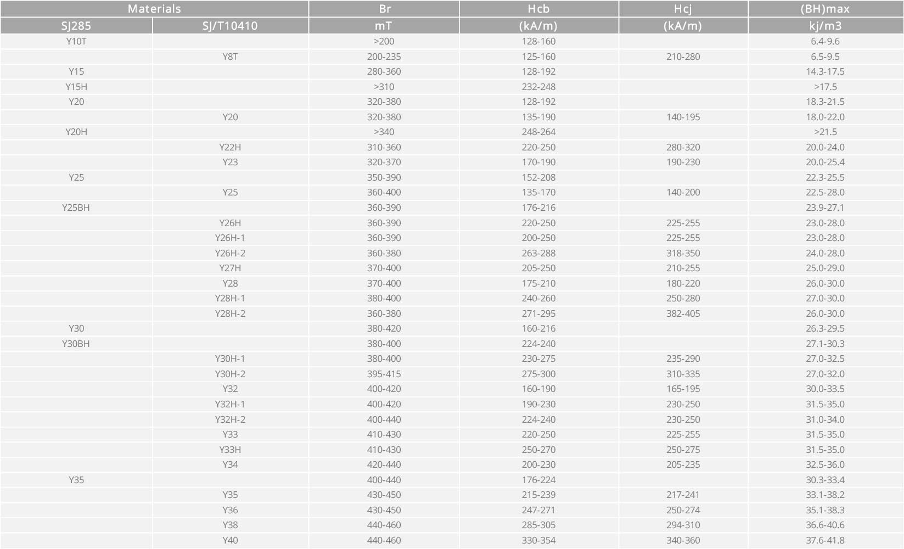Select the Y28H-1 grade cell
The height and width of the screenshot is (549, 904).
[230, 298]
